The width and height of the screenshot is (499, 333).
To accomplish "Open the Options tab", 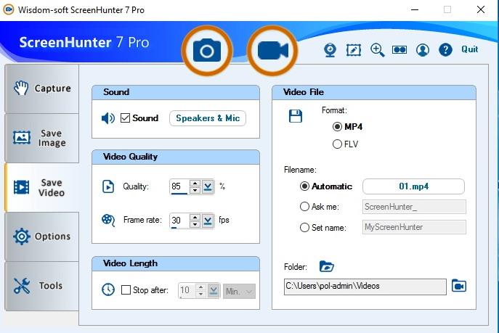I will click(x=42, y=237).
